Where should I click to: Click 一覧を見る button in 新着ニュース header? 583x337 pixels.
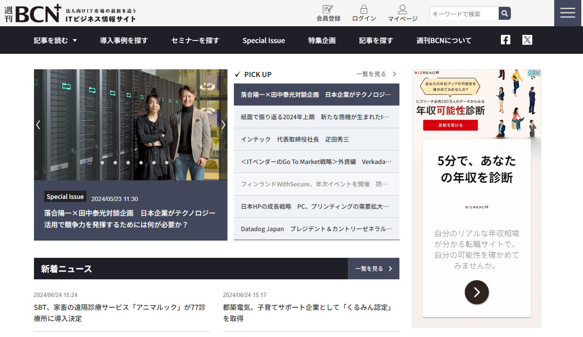pos(373,269)
